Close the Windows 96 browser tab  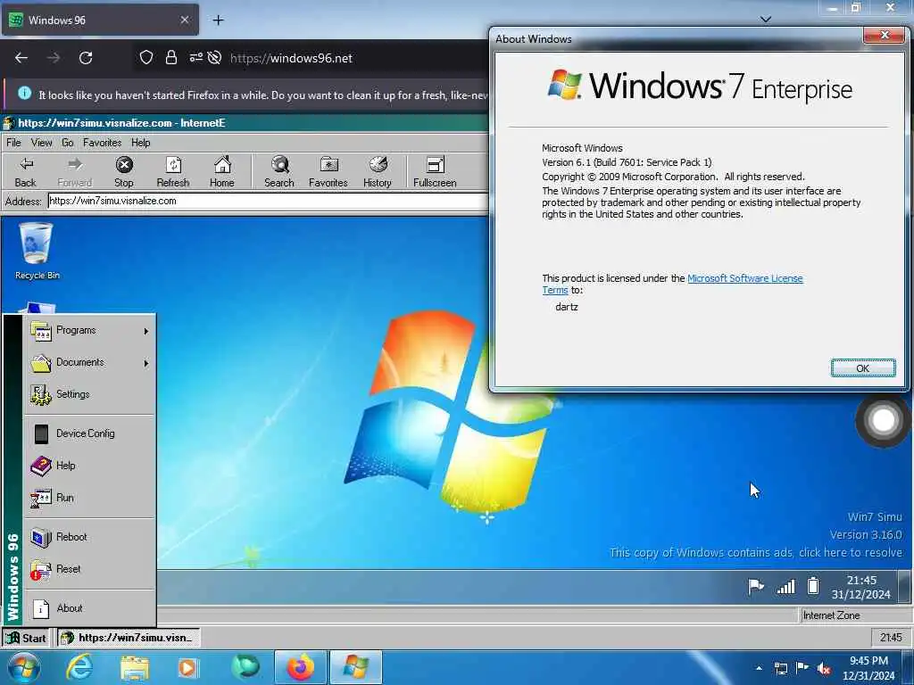click(x=184, y=20)
